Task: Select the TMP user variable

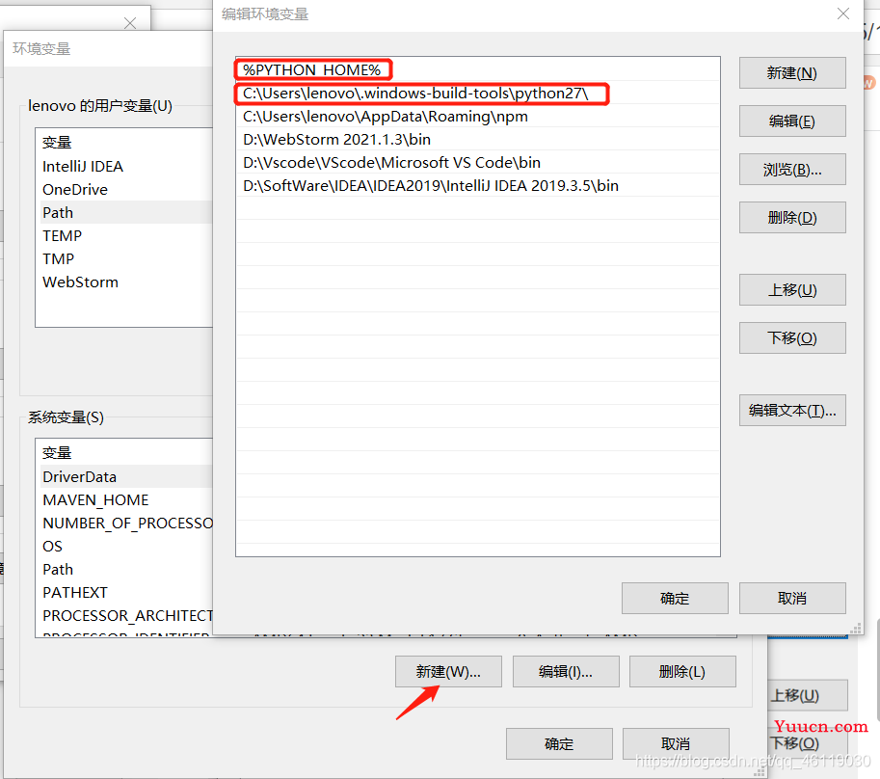Action: tap(124, 258)
